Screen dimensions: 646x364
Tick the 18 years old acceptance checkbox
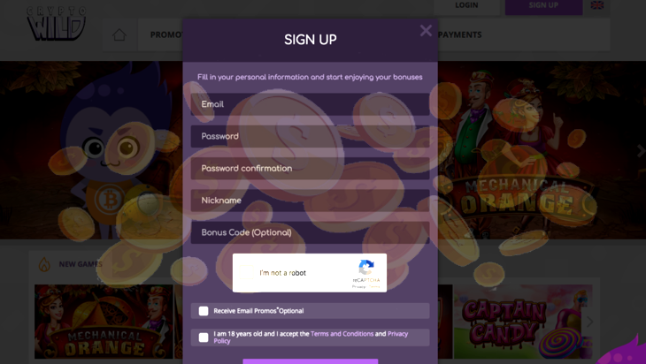point(204,337)
